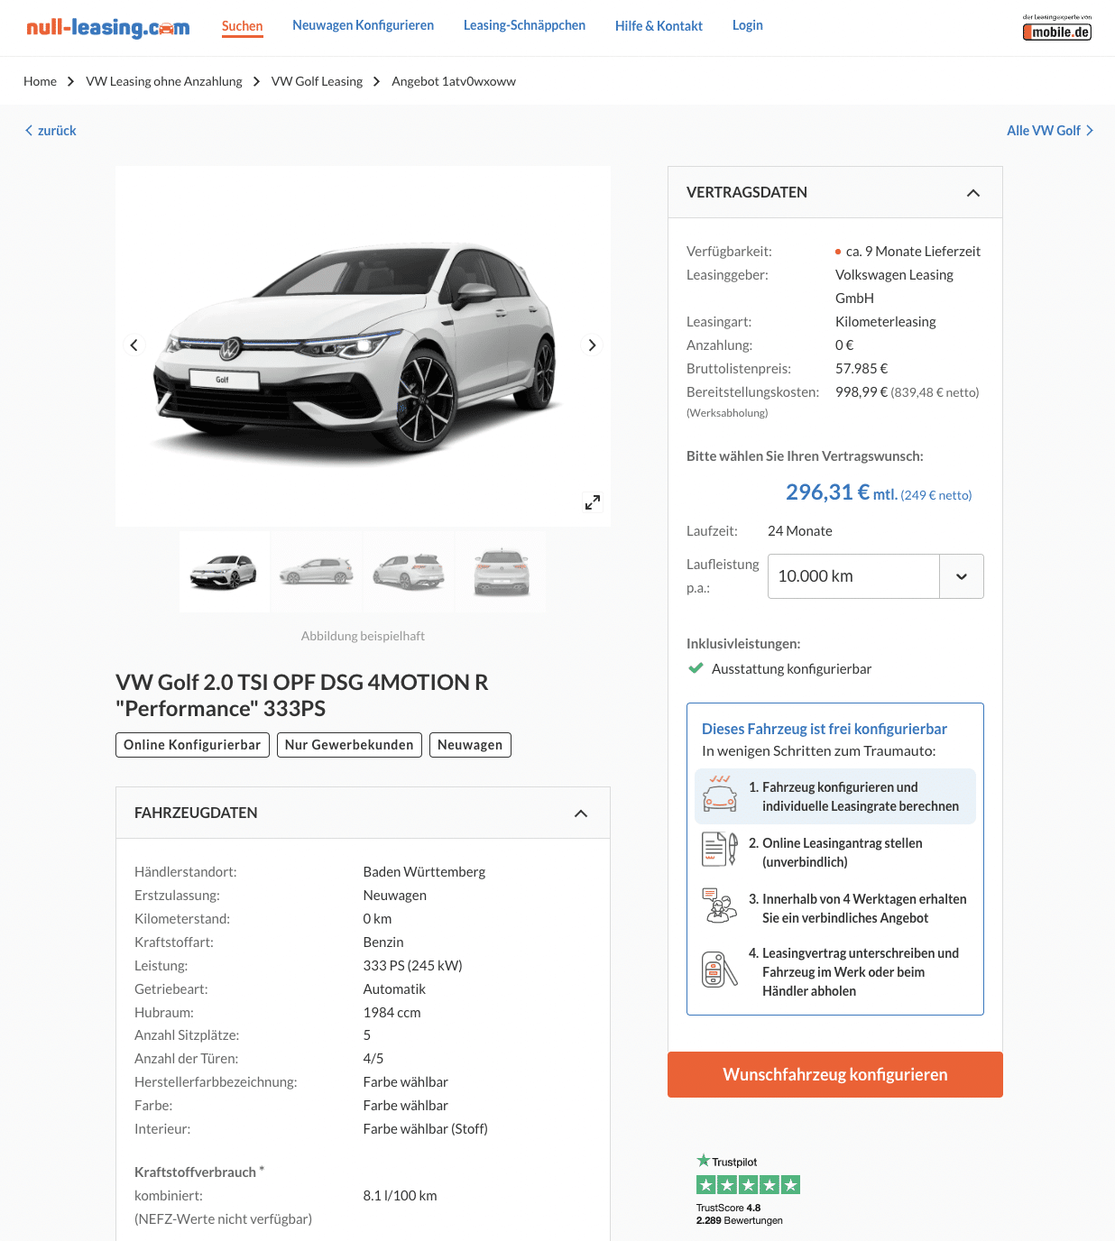Image resolution: width=1115 pixels, height=1241 pixels.
Task: Expand car image to fullscreen
Action: [593, 502]
